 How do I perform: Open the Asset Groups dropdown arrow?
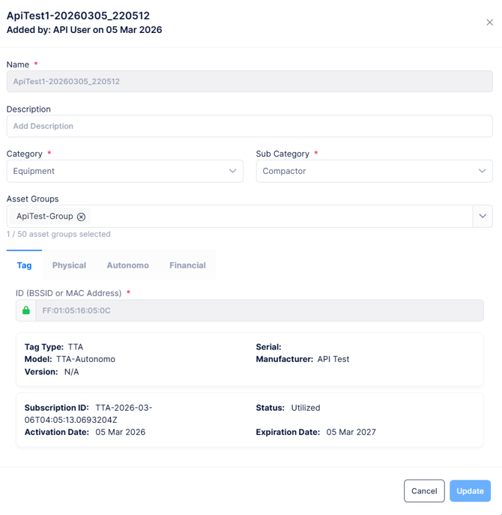click(483, 216)
